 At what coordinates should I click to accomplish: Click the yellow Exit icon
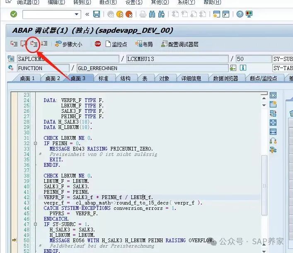[x=120, y=14]
